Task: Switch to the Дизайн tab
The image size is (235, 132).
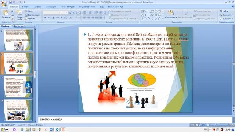Action: pos(38,7)
